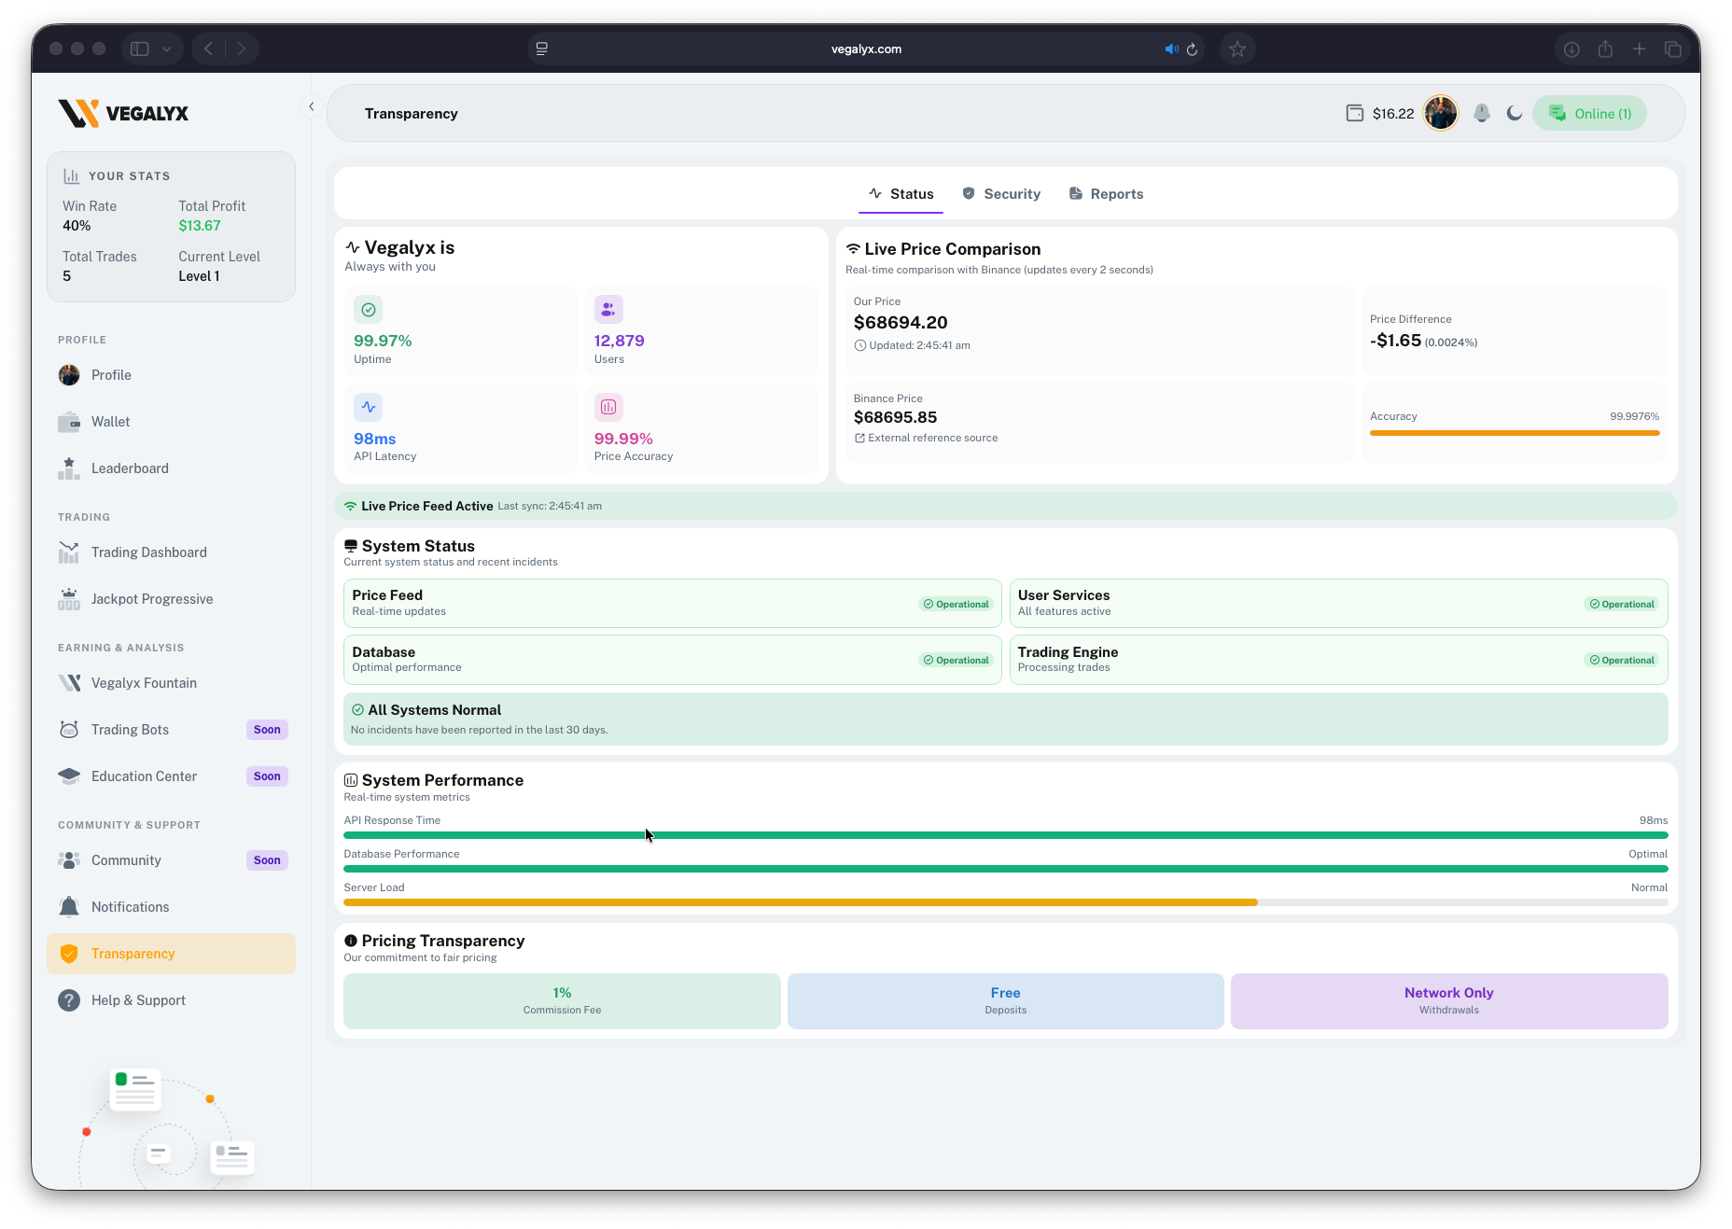The width and height of the screenshot is (1732, 1229).
Task: Show the tab overview
Action: (x=1673, y=49)
